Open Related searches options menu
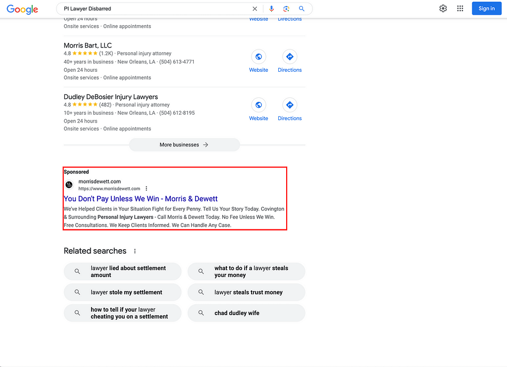Image resolution: width=507 pixels, height=367 pixels. [135, 251]
